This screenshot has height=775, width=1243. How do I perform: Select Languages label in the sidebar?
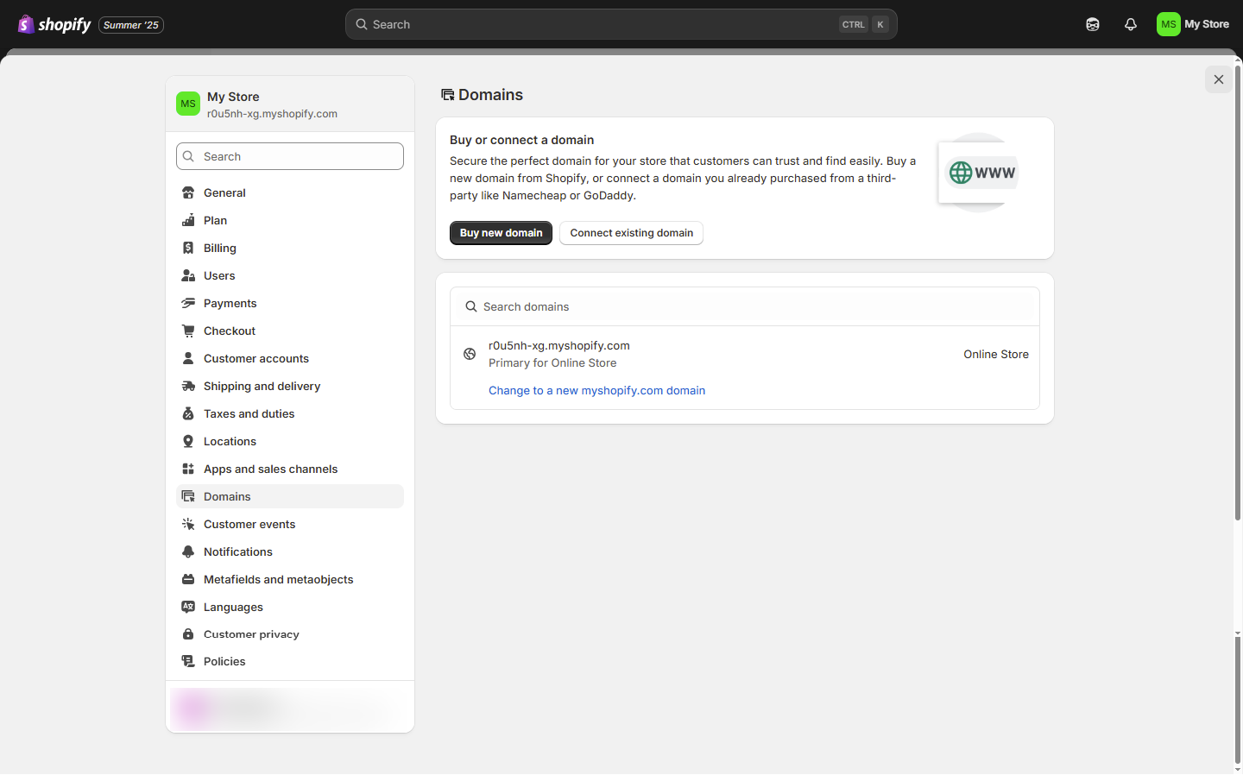pos(233,607)
